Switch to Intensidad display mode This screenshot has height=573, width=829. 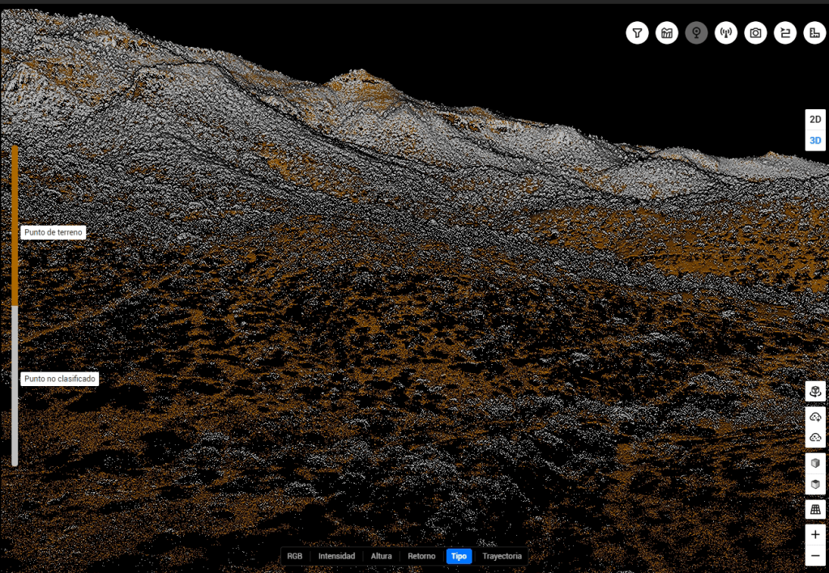[336, 556]
